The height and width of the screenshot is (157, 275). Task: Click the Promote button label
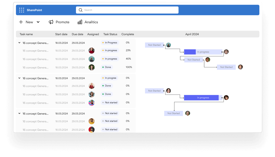coord(62,22)
